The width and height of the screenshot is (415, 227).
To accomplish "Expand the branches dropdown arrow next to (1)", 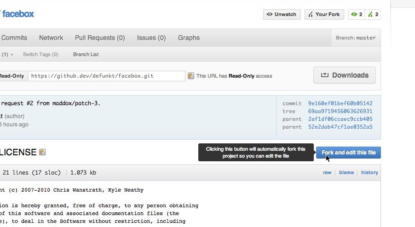I will (12, 55).
